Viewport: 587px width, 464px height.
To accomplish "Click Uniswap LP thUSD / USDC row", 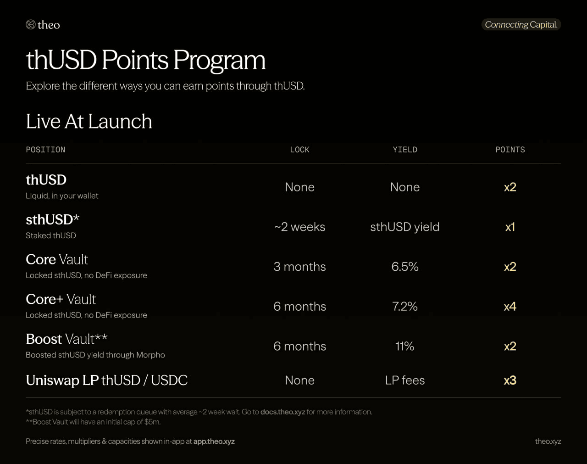I will pos(293,380).
